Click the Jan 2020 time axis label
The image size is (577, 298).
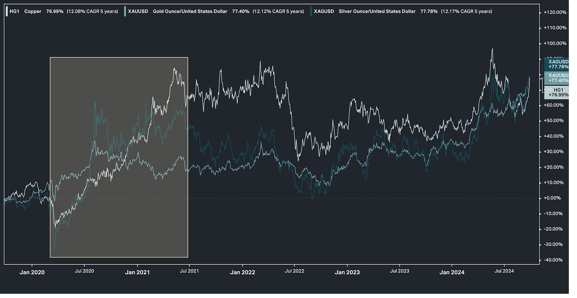click(x=32, y=272)
